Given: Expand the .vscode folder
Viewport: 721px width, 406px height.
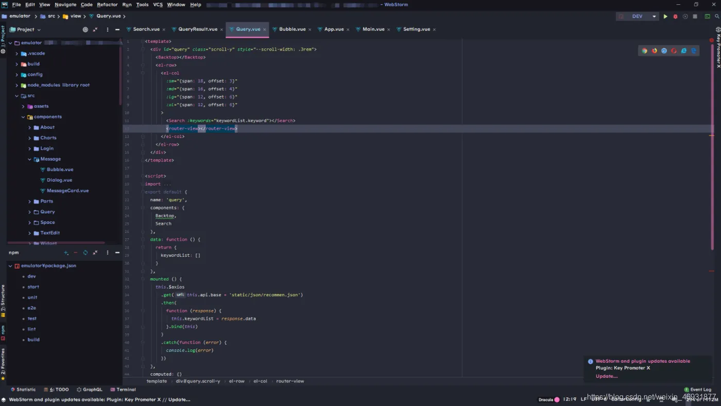Looking at the screenshot, I should (x=17, y=54).
